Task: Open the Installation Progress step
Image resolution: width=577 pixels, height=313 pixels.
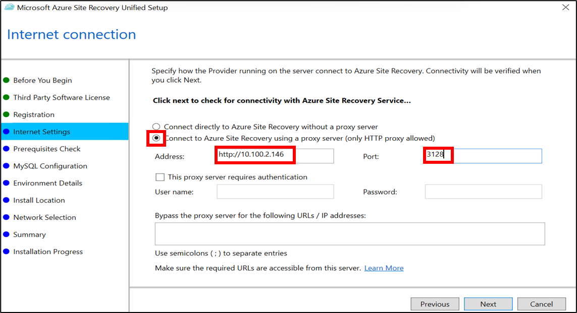Action: 48,252
